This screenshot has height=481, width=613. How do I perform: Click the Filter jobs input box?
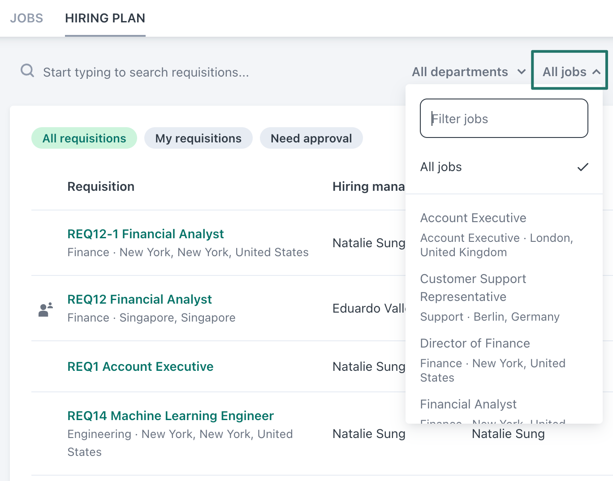(x=504, y=118)
